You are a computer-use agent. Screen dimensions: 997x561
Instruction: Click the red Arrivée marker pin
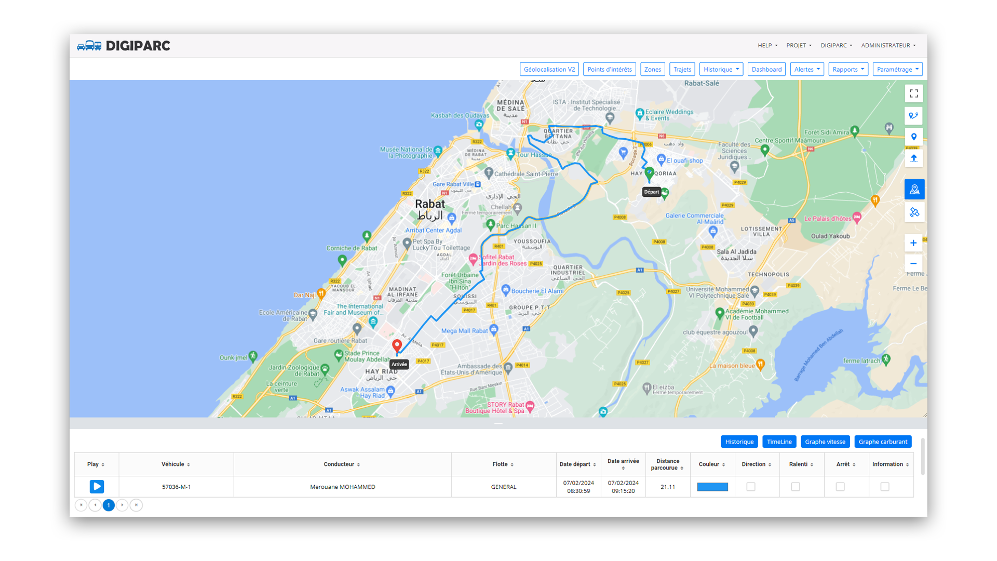397,346
